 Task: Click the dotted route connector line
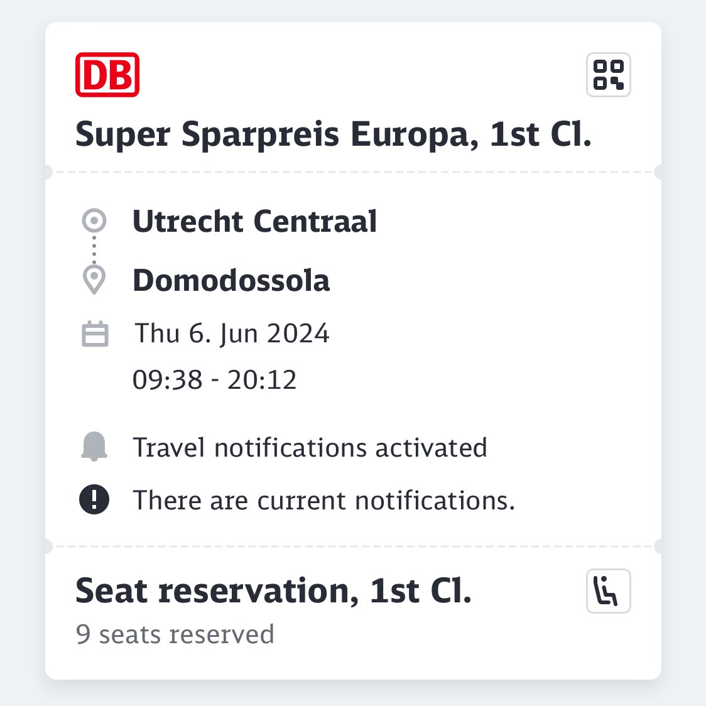pyautogui.click(x=94, y=250)
